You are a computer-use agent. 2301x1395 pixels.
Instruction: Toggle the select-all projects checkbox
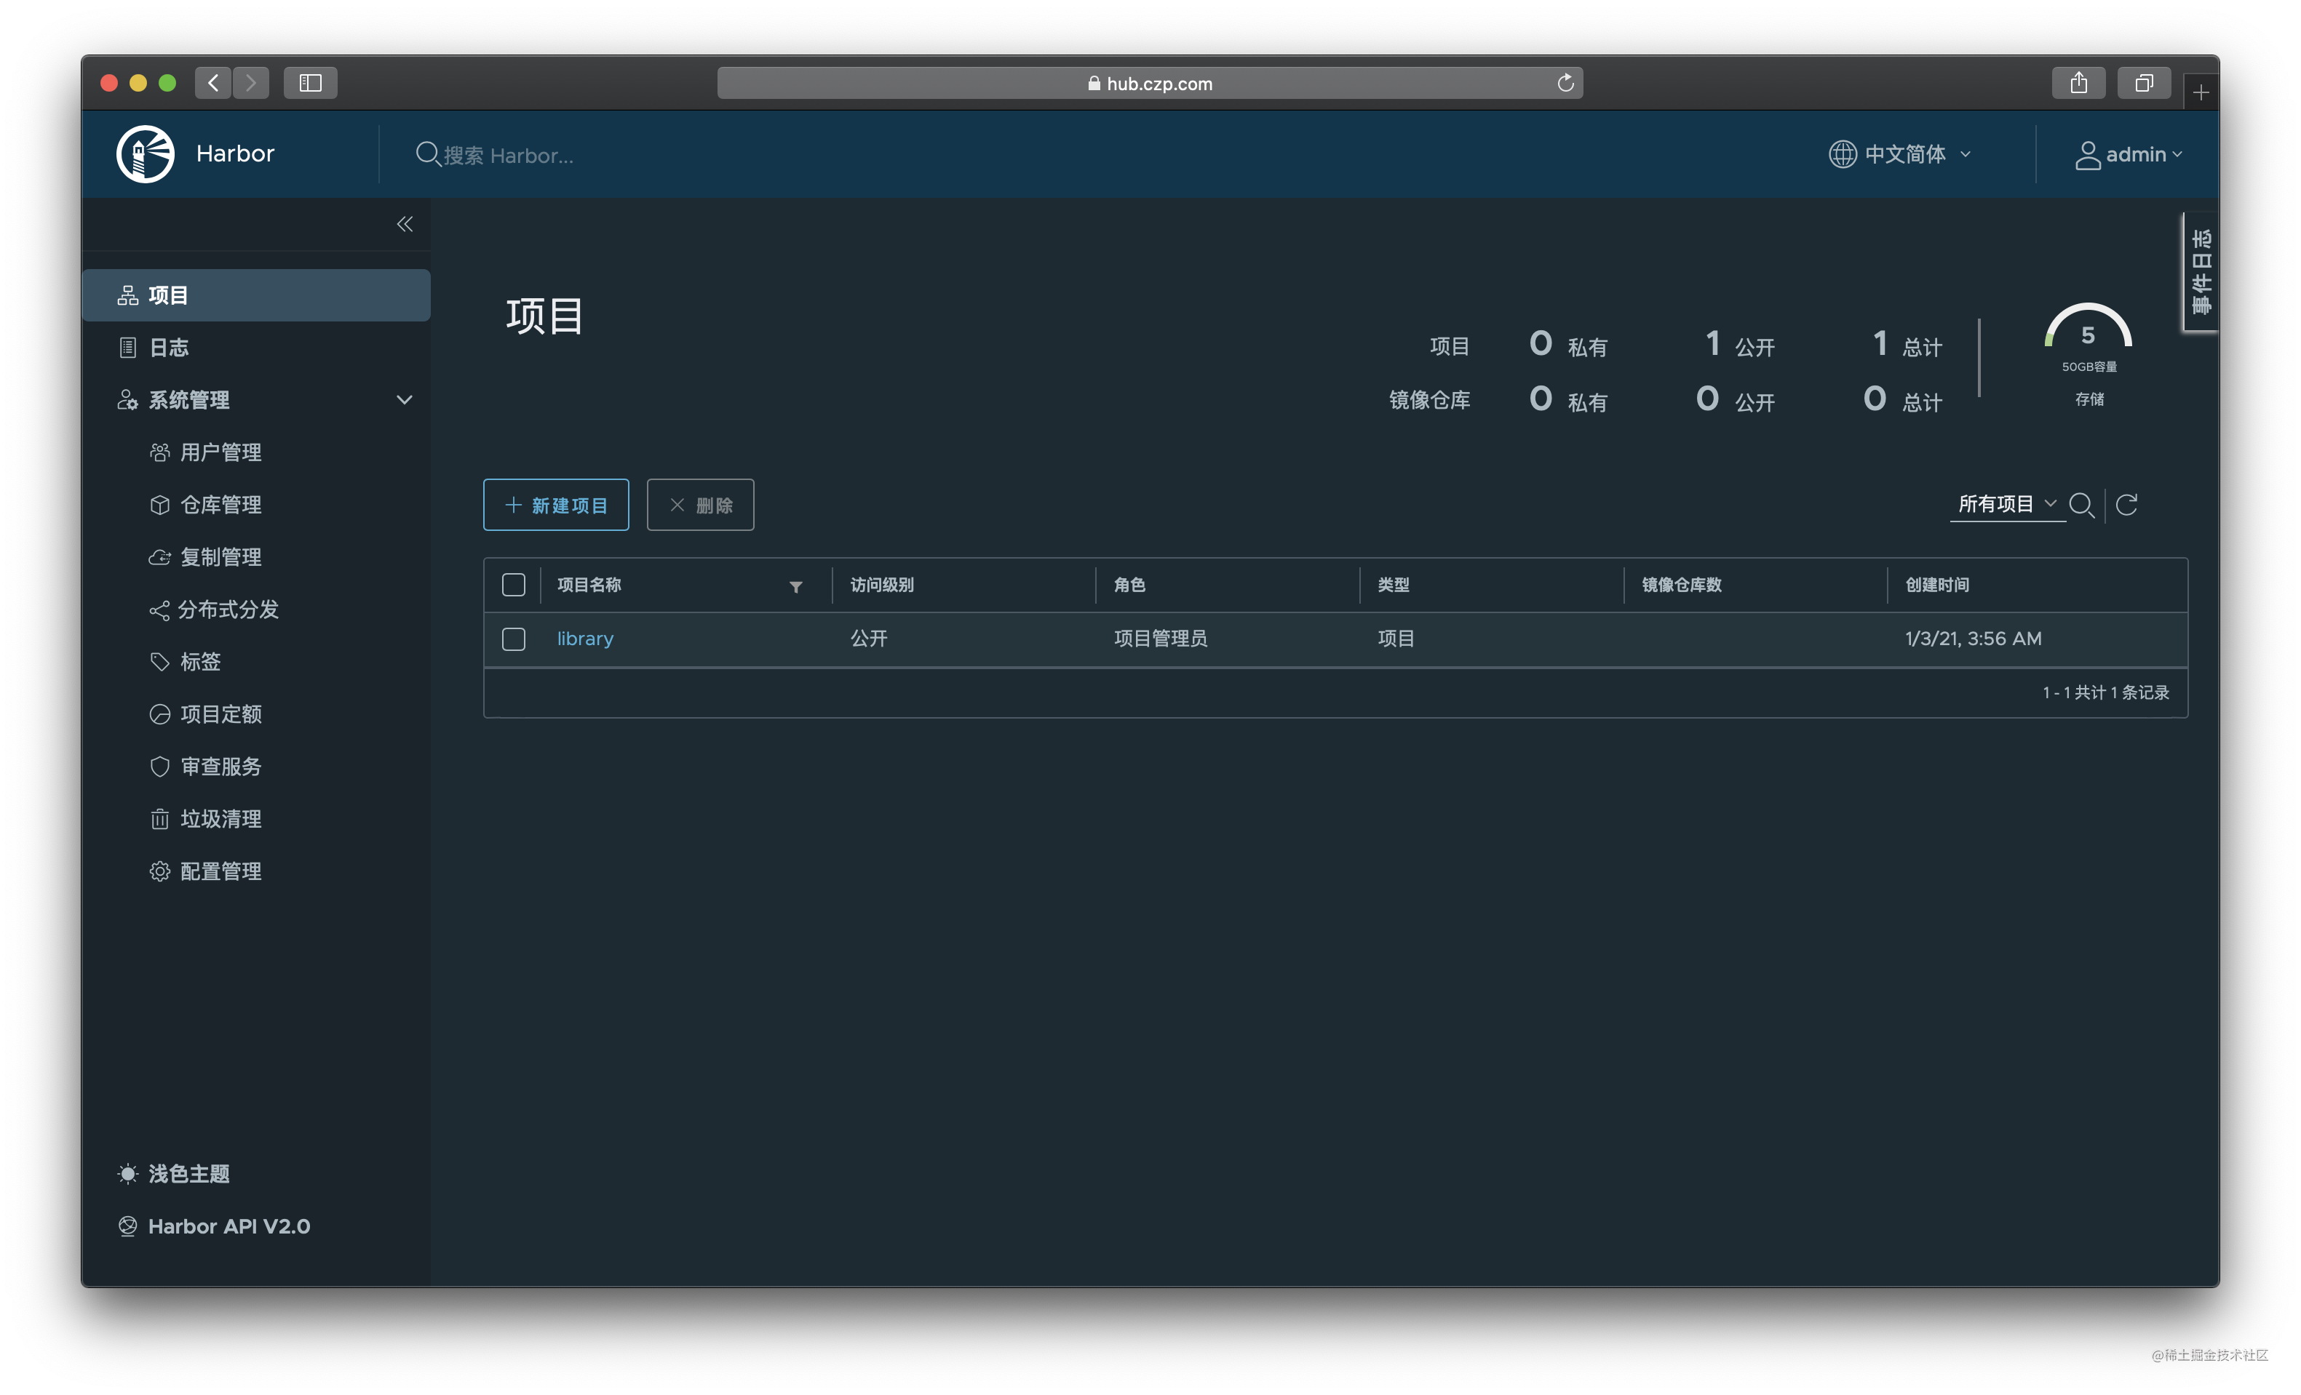pyautogui.click(x=514, y=584)
